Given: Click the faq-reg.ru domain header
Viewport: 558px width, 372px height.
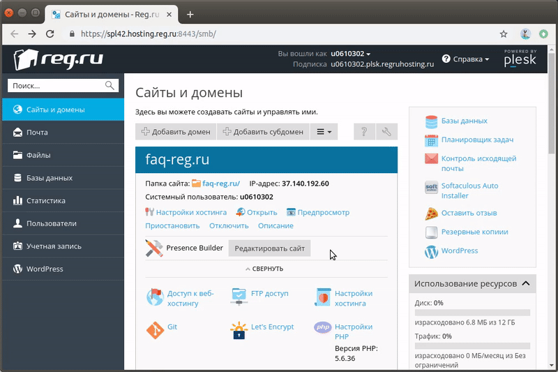Looking at the screenshot, I should point(266,160).
